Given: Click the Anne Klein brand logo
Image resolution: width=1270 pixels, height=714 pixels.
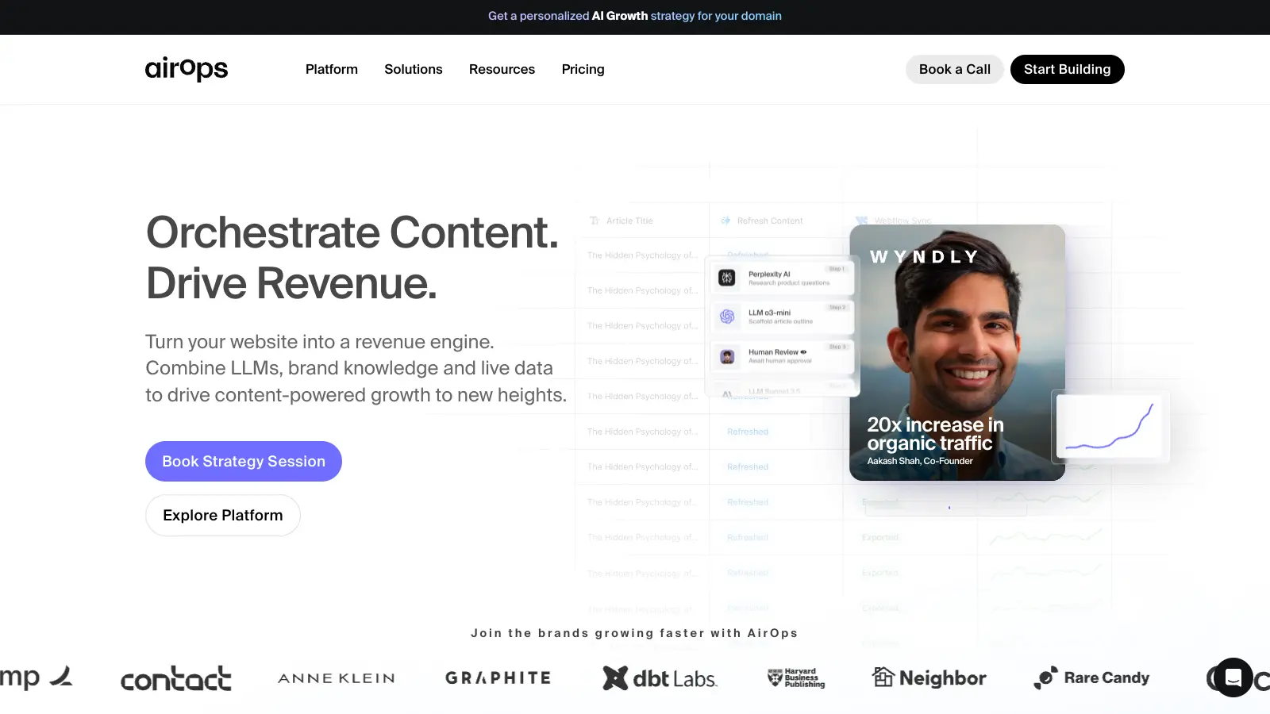Looking at the screenshot, I should (336, 678).
